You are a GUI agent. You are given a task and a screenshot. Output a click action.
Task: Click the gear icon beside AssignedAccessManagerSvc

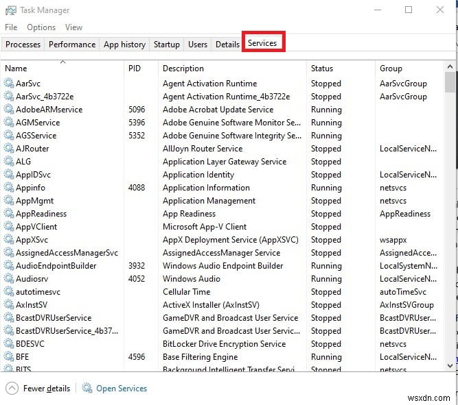9,252
